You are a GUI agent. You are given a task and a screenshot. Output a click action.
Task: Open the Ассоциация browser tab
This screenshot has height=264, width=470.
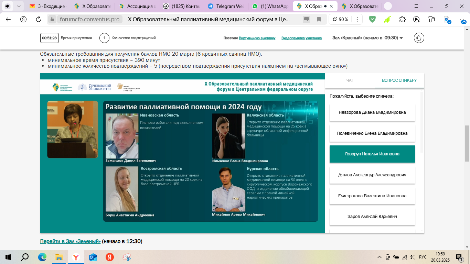tap(137, 6)
